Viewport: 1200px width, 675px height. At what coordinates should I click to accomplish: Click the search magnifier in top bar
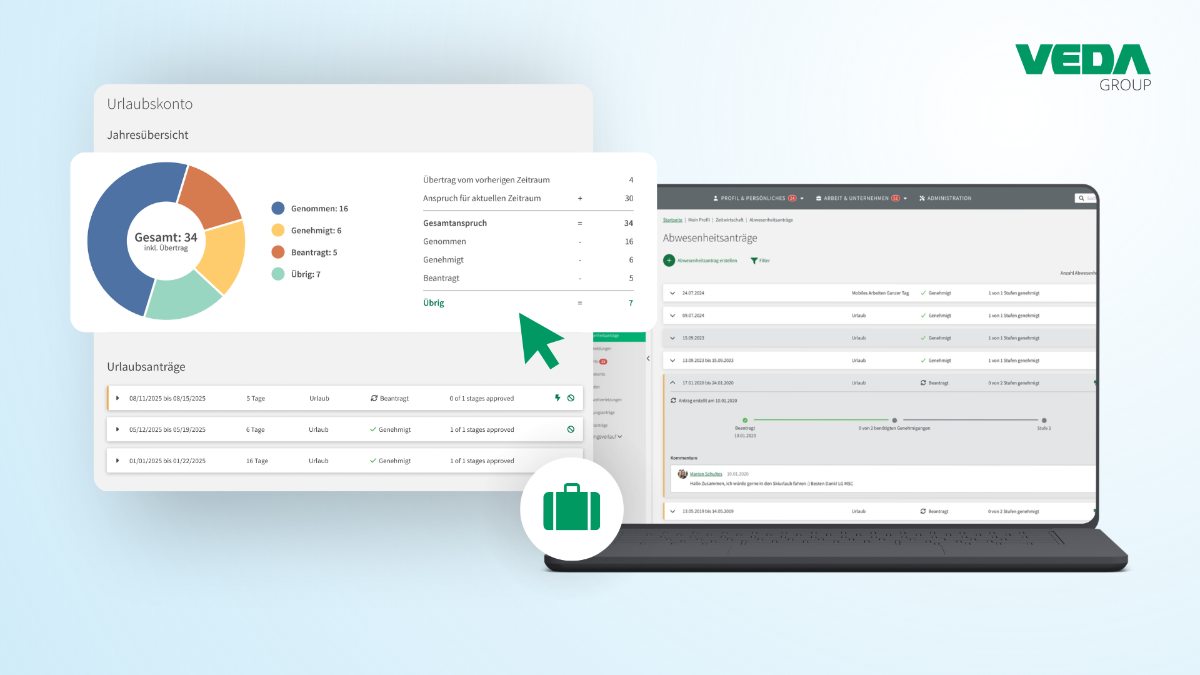pyautogui.click(x=1081, y=198)
